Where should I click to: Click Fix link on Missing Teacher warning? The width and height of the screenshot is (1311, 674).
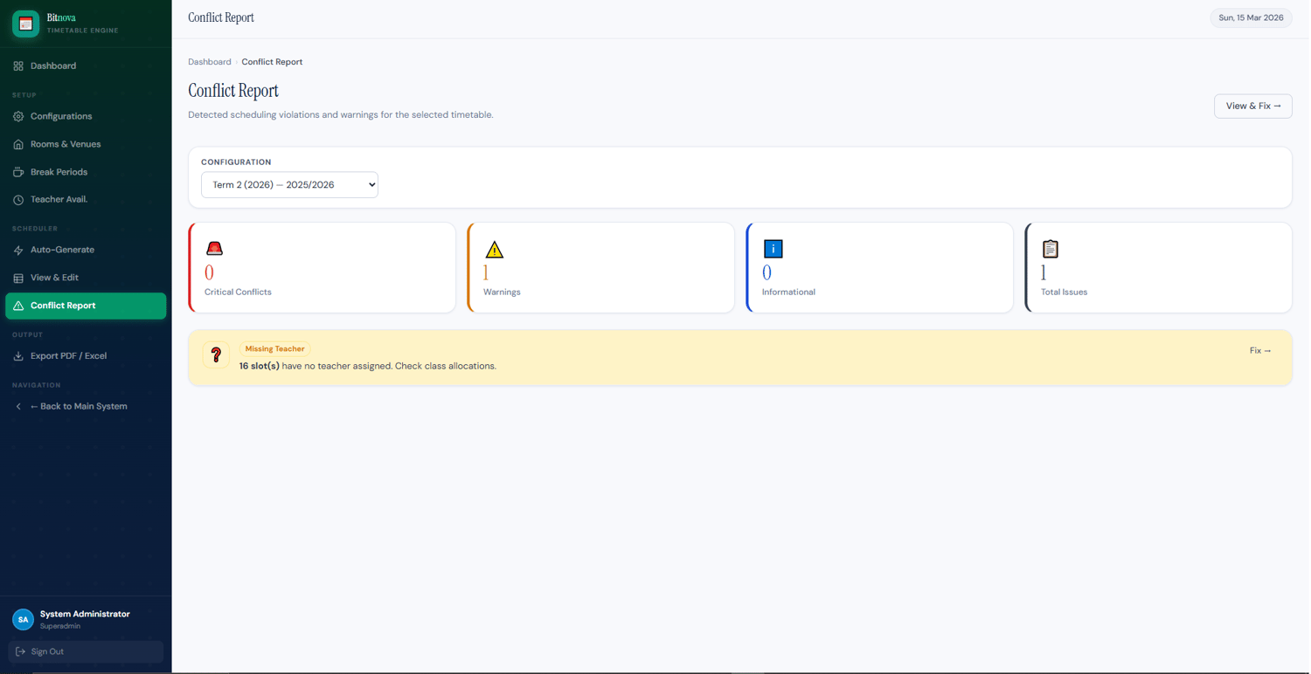tap(1260, 351)
